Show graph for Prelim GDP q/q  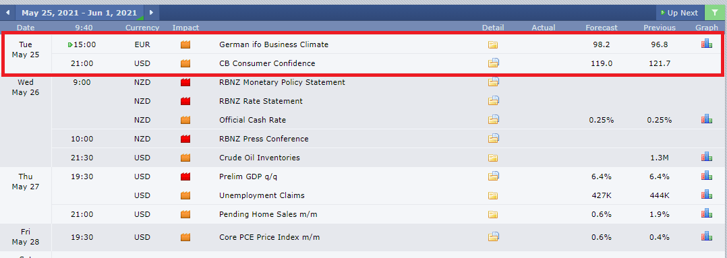pos(706,176)
